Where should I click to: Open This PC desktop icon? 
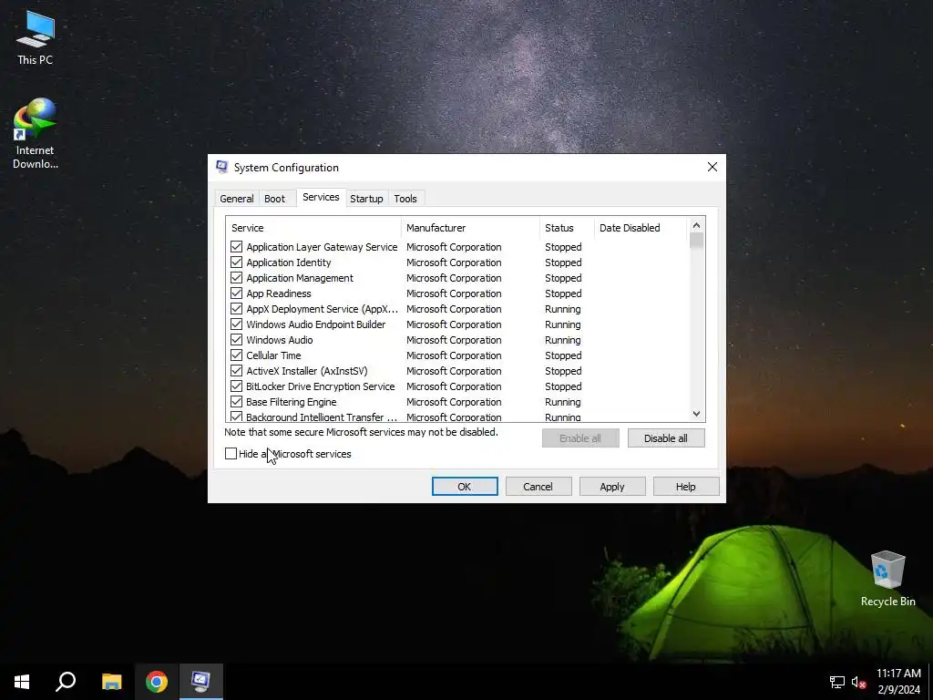click(x=36, y=36)
